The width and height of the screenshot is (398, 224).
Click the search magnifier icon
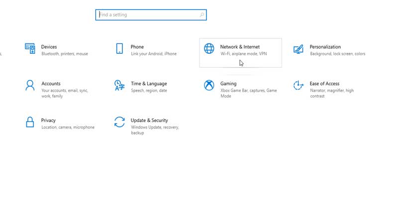point(202,15)
